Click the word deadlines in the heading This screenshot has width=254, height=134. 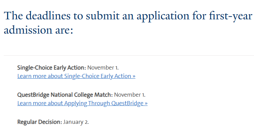(x=48, y=16)
